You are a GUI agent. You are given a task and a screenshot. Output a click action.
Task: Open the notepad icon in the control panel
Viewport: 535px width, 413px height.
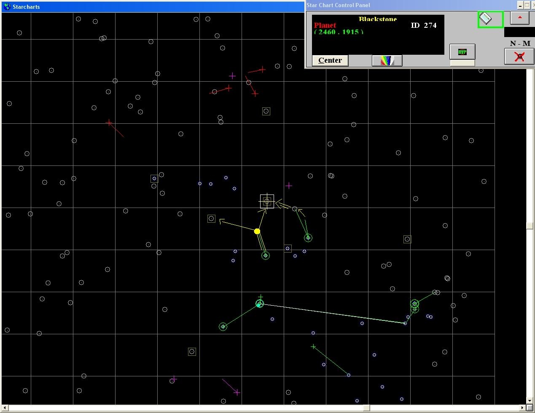point(490,19)
